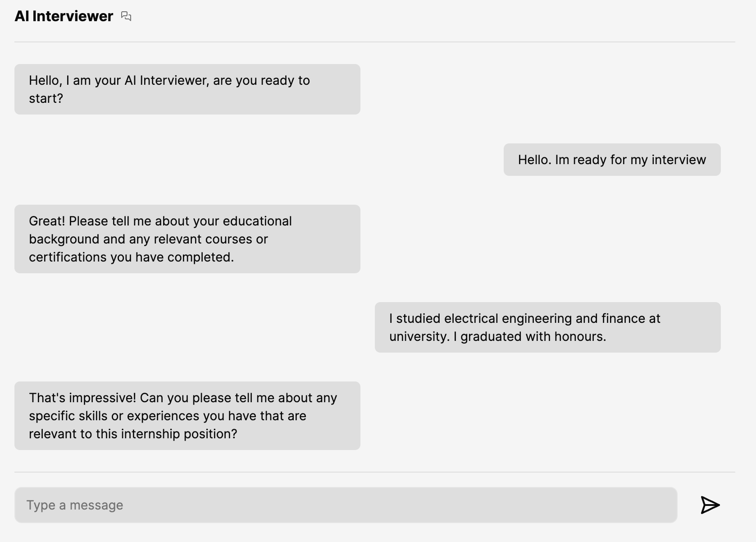Click the "AI Interviewer" heading
756x542 pixels.
tap(64, 16)
